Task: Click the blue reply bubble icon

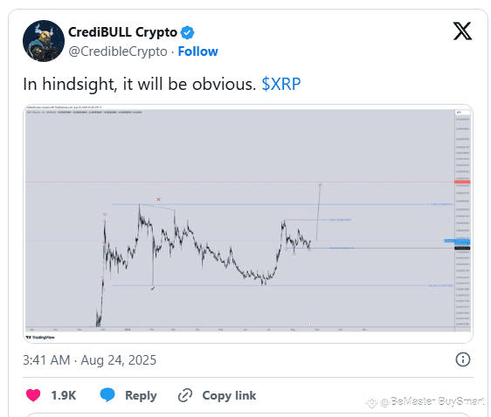Action: pos(107,395)
